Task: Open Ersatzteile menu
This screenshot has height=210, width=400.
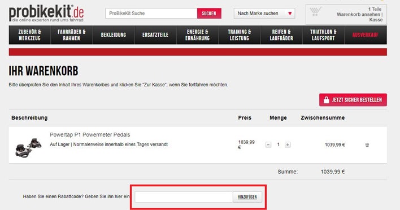Action: coord(155,35)
